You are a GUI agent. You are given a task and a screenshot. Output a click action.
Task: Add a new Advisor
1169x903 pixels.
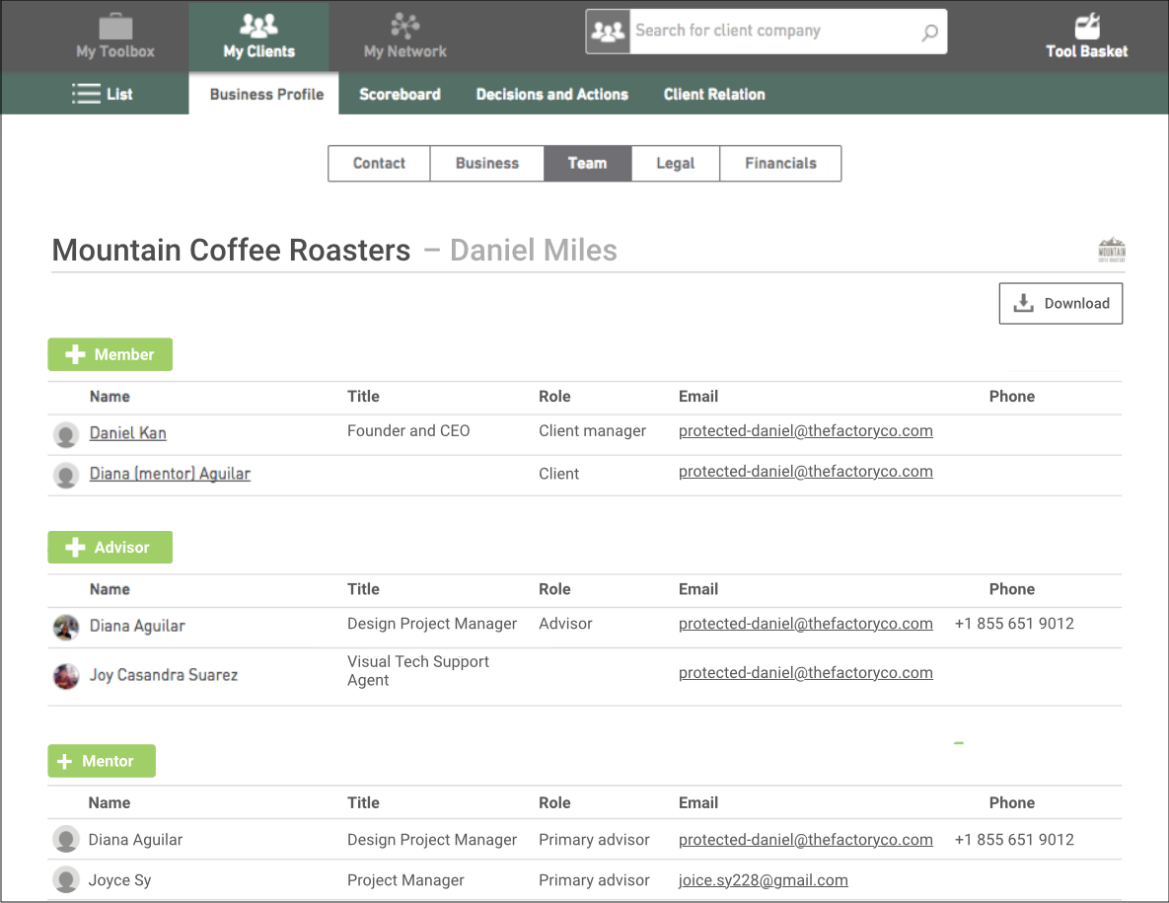(x=110, y=548)
